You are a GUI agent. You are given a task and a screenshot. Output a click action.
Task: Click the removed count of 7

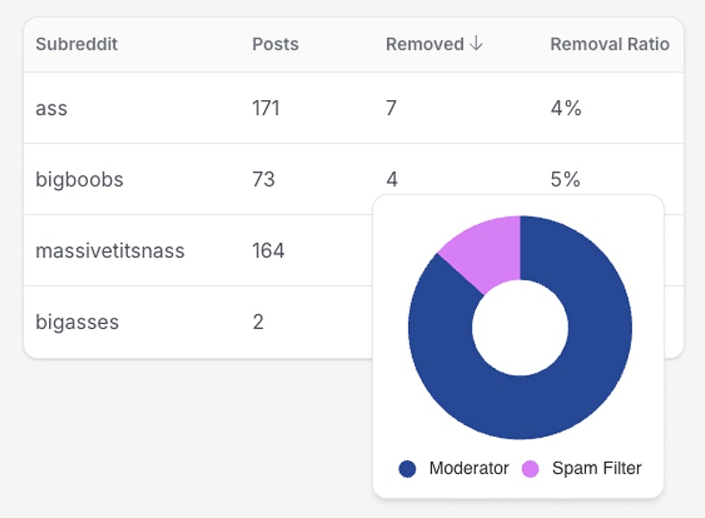(391, 109)
